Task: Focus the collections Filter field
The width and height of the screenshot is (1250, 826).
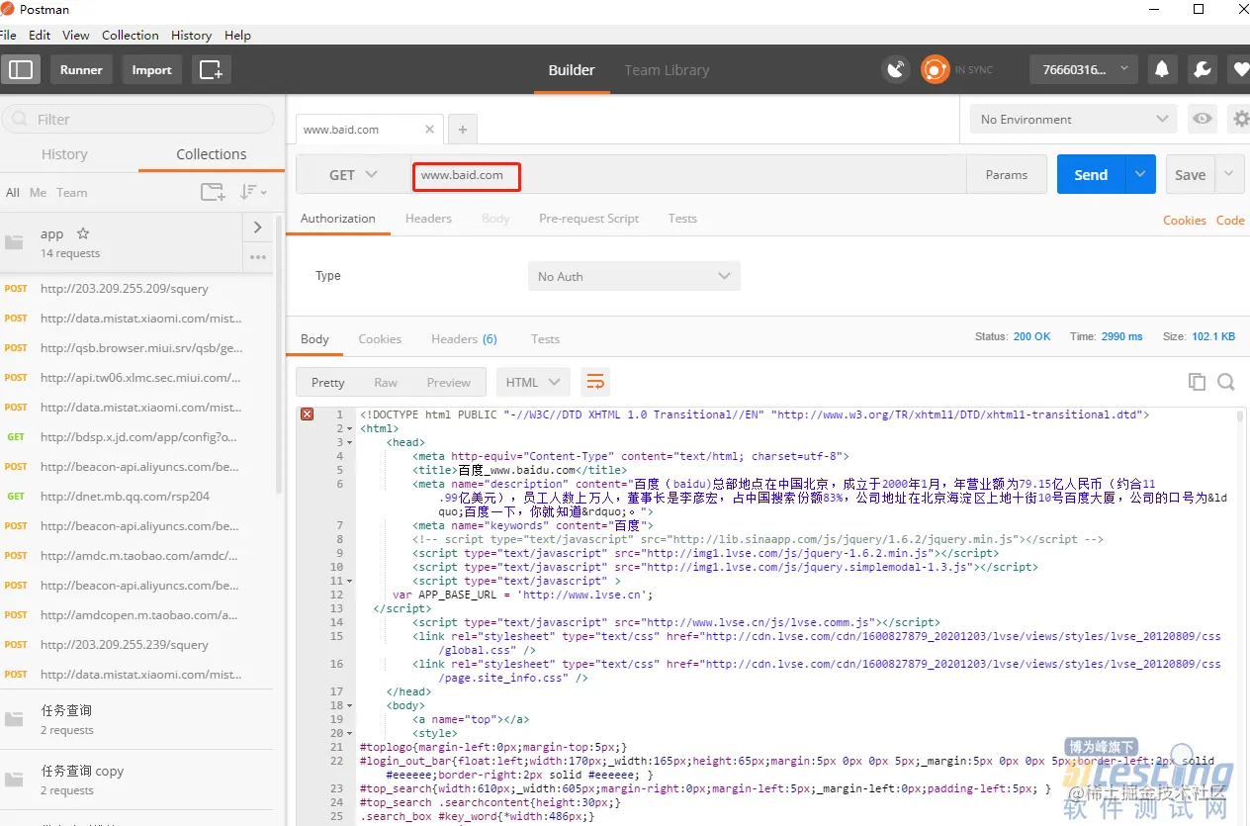Action: 137,119
